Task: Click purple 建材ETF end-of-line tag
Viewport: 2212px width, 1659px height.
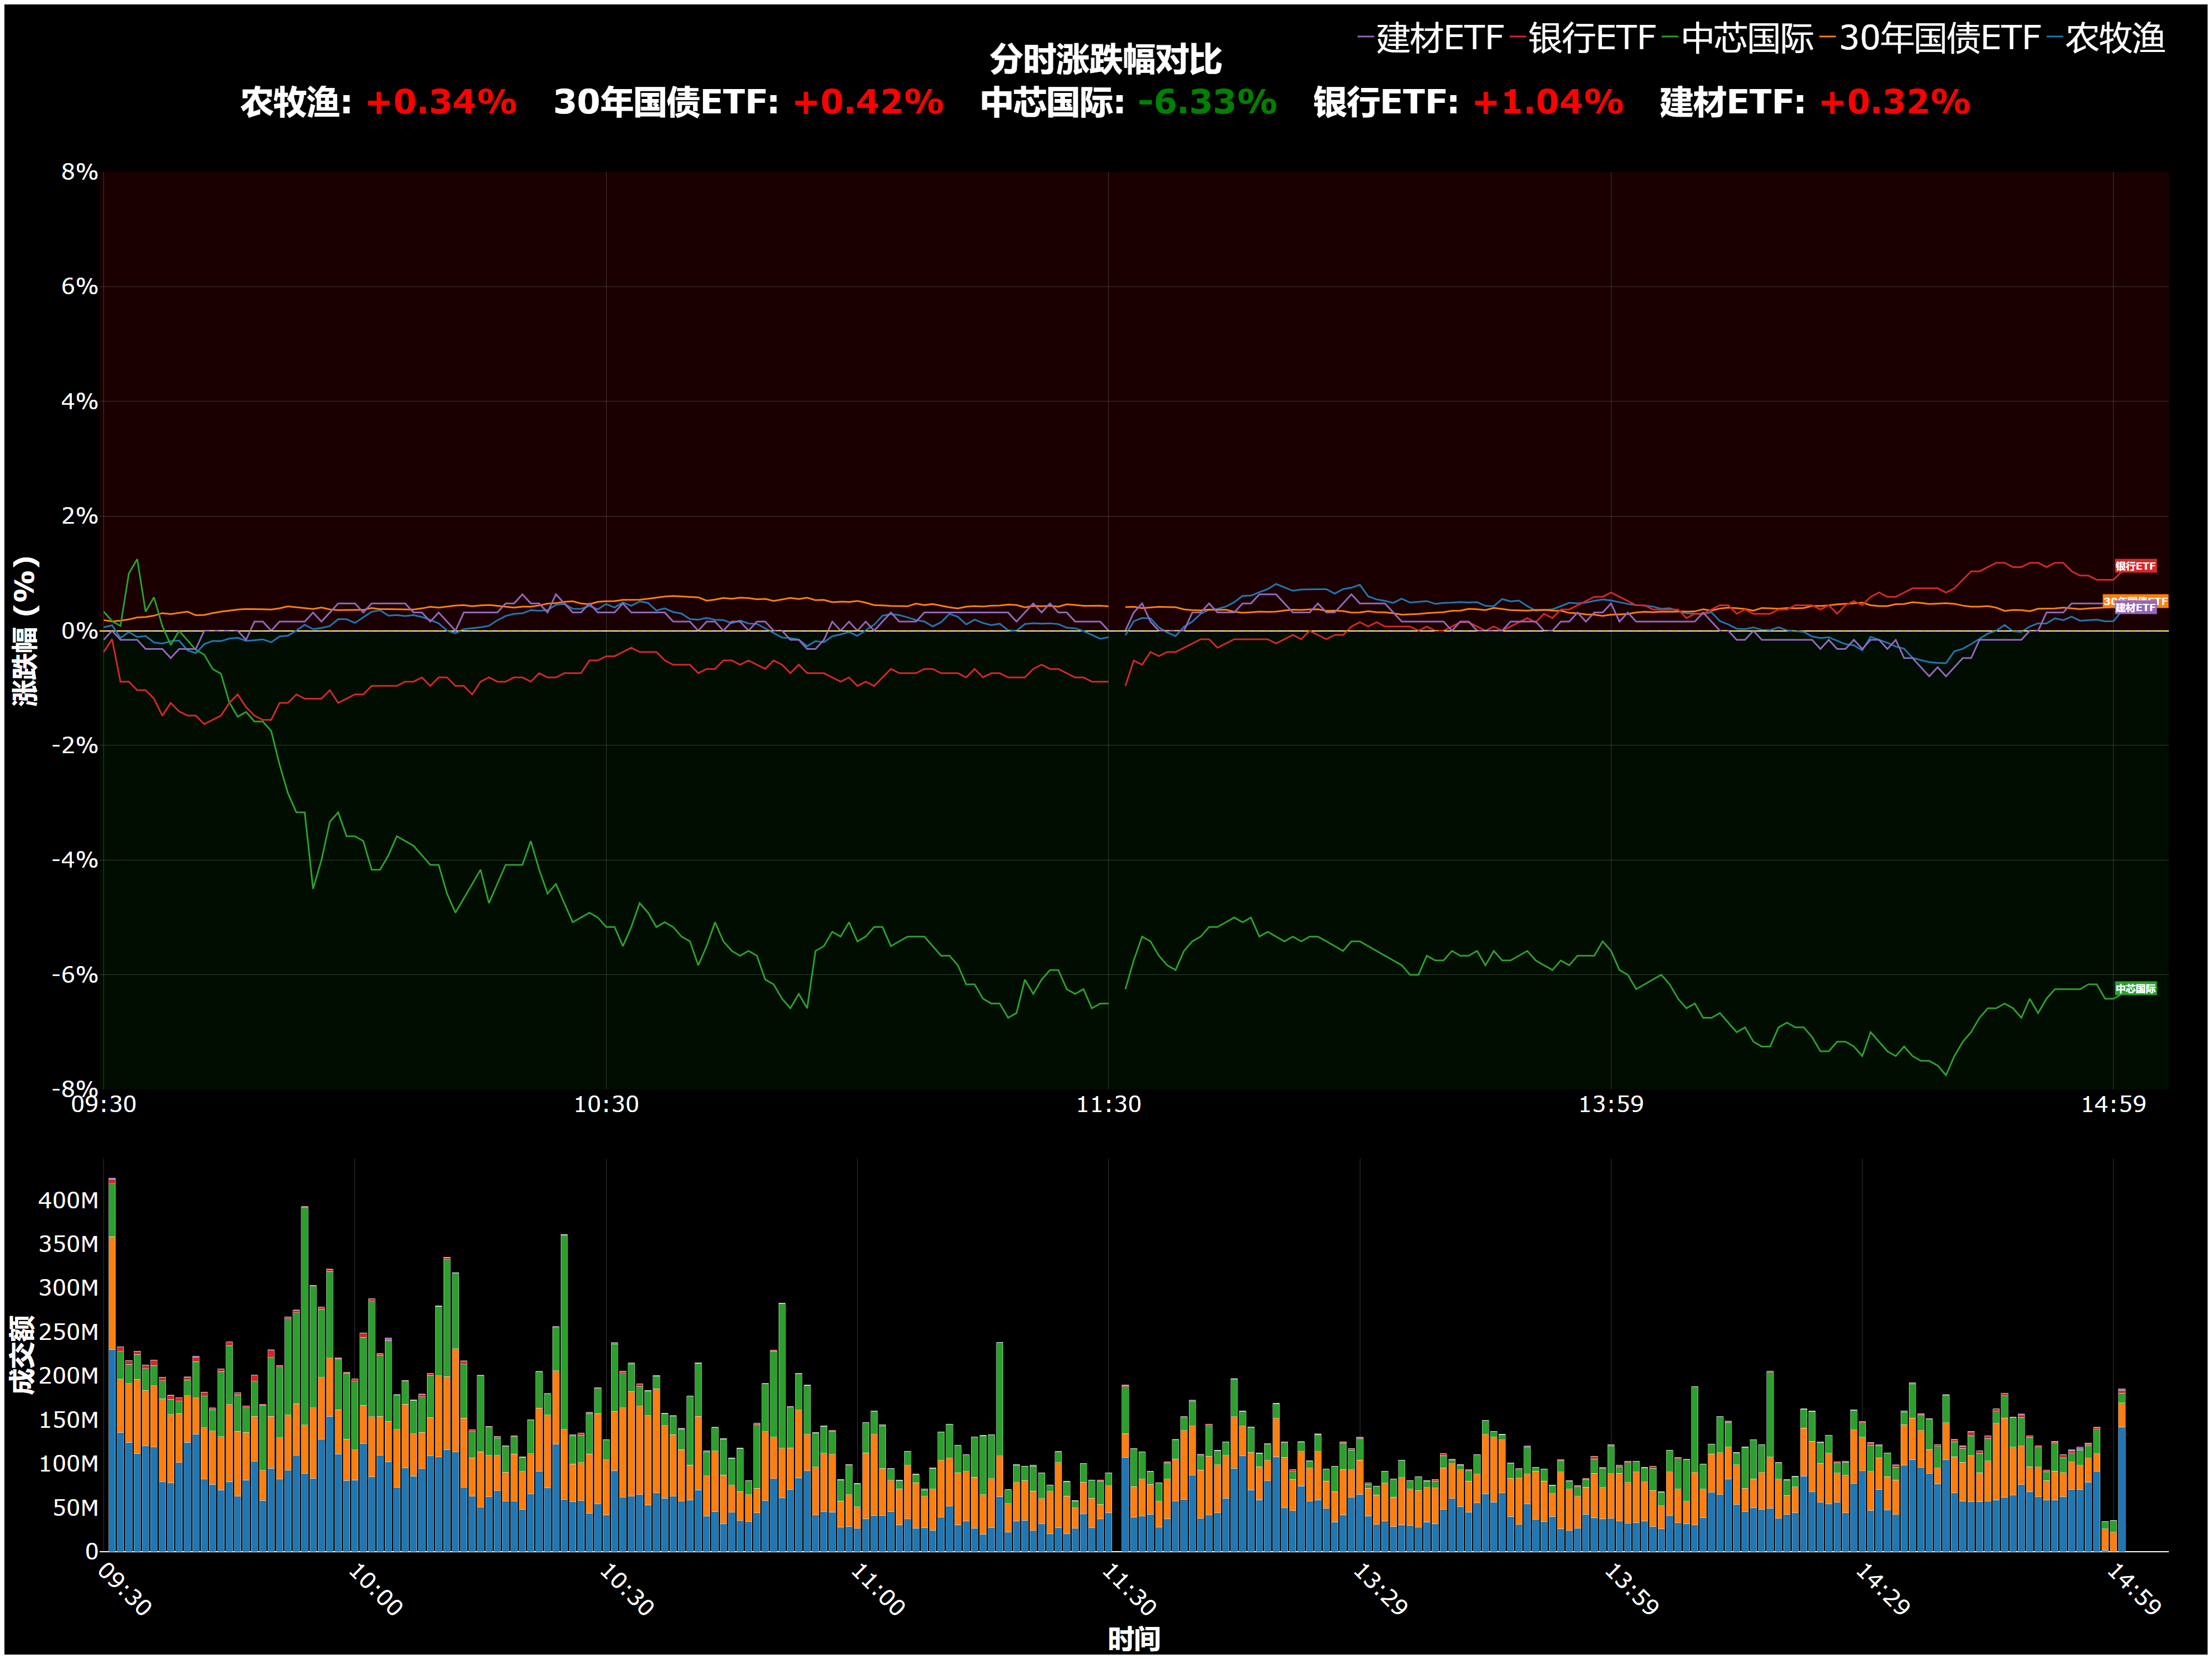Action: coord(2135,608)
